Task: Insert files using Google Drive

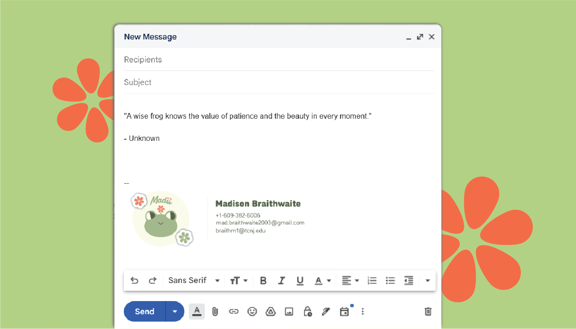Action: 270,311
